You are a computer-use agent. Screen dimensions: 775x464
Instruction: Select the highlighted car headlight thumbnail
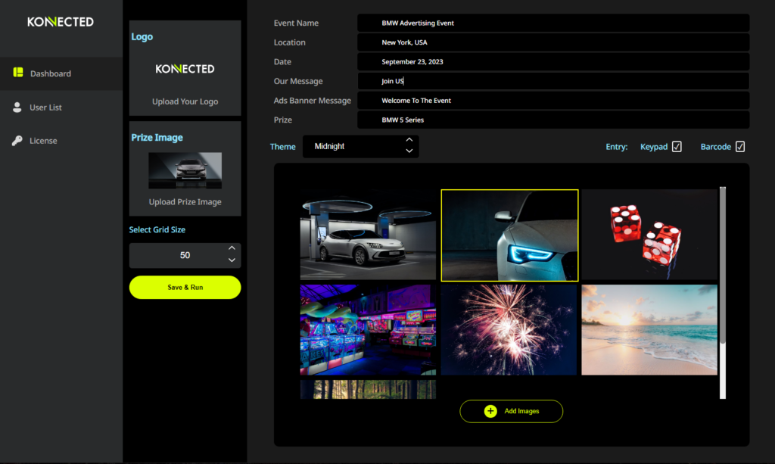(x=509, y=235)
